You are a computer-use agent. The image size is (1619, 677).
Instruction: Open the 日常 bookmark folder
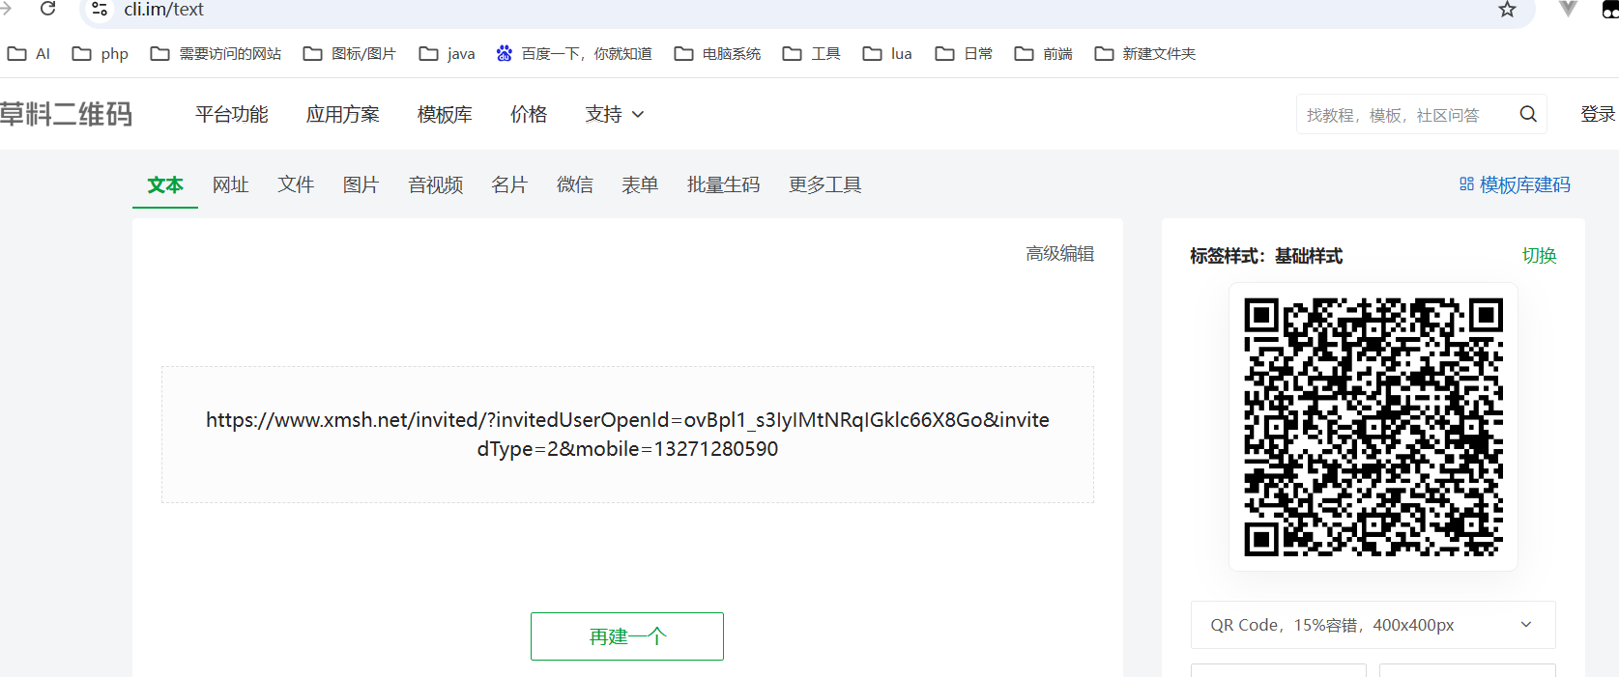[x=964, y=54]
